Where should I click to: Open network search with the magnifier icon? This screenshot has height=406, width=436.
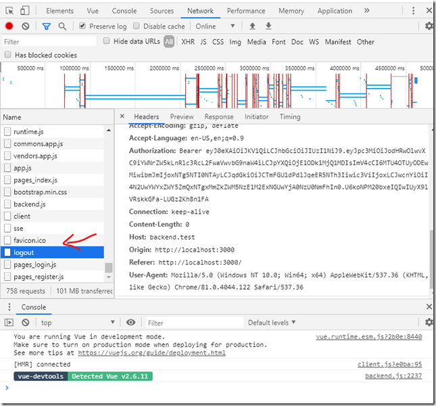[62, 26]
